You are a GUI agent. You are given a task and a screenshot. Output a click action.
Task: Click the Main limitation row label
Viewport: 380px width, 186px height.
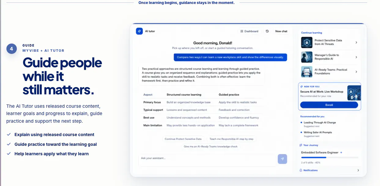click(x=153, y=125)
